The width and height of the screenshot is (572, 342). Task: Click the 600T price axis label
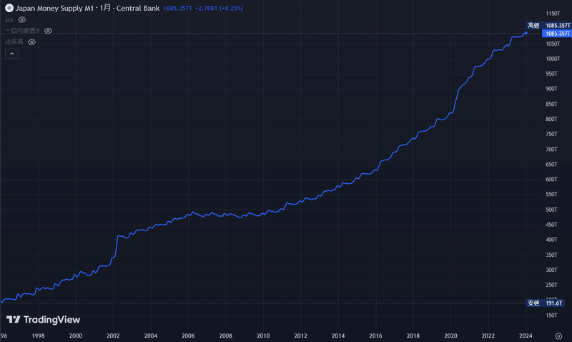[551, 179]
